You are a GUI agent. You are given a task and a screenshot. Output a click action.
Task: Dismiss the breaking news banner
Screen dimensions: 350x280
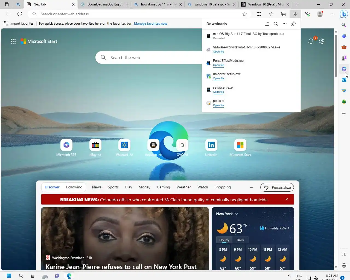coord(287,199)
